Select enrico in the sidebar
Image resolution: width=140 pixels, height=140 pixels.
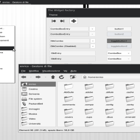[x=38, y=84]
